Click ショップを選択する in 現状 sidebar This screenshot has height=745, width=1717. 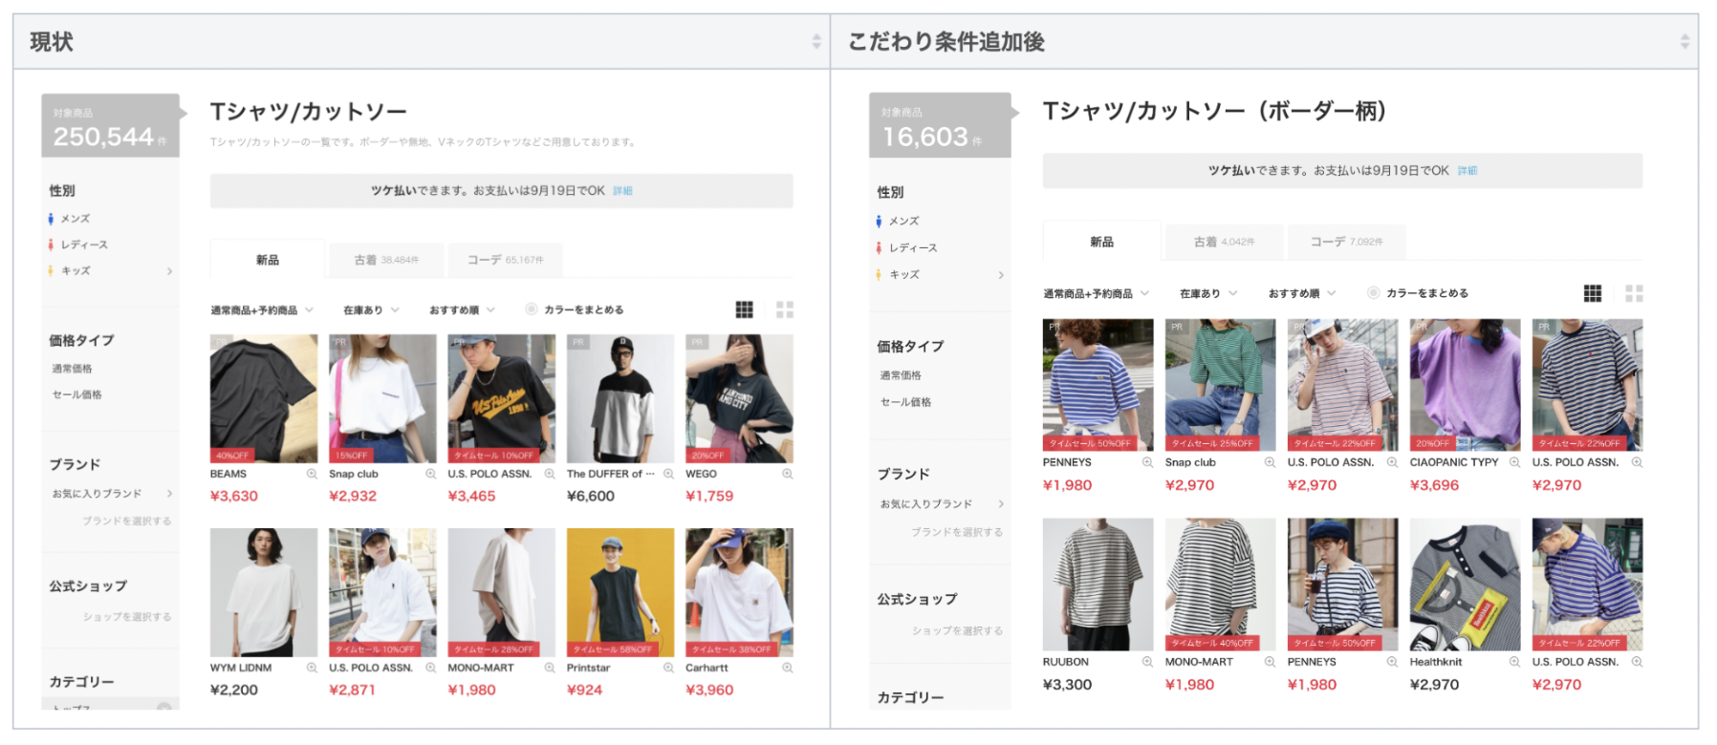127,617
